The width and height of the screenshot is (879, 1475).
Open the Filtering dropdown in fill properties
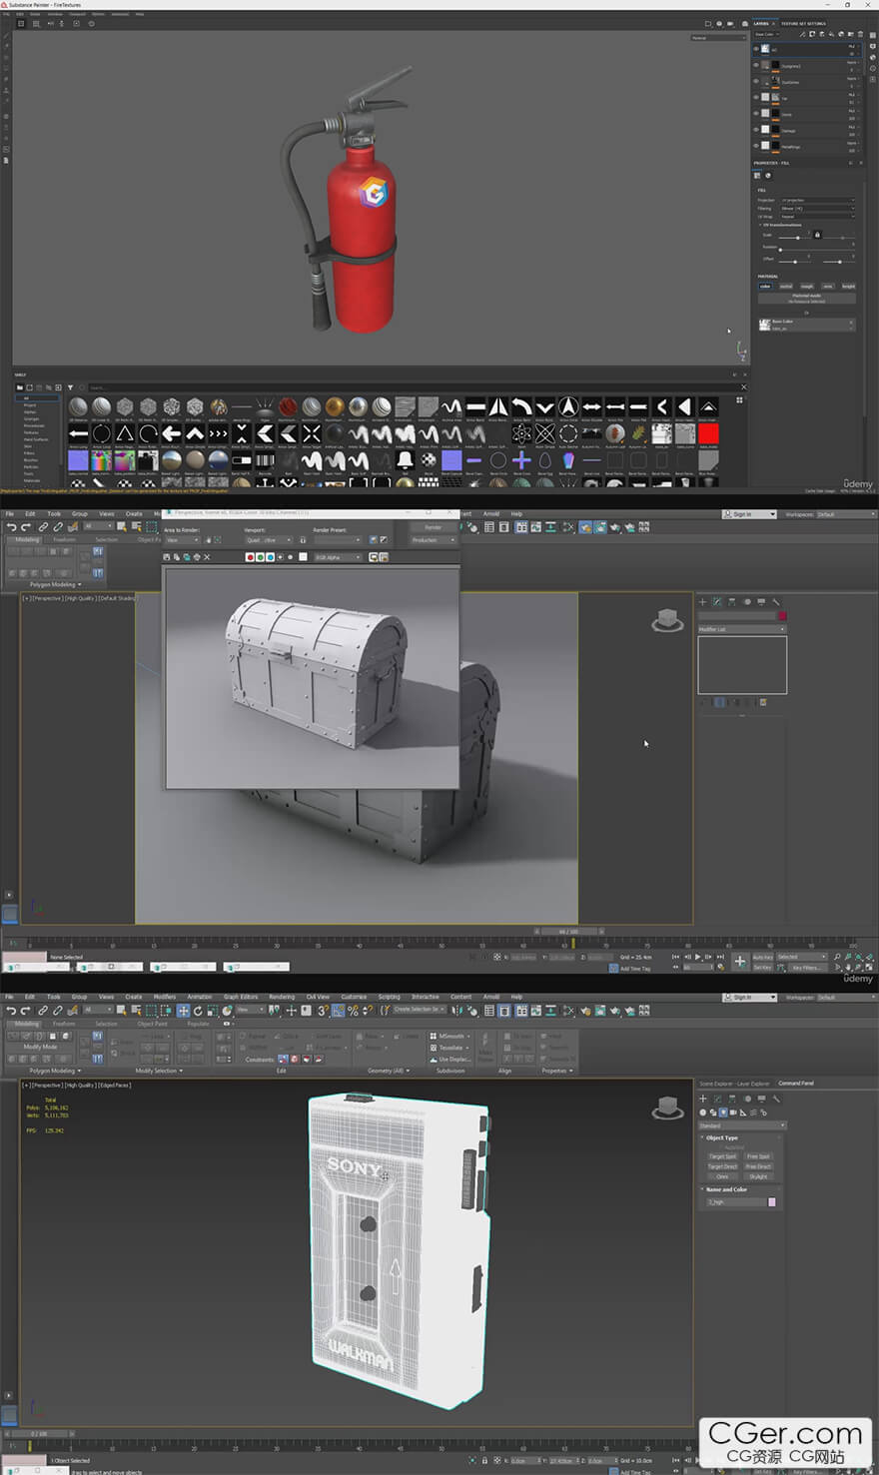[x=818, y=208]
